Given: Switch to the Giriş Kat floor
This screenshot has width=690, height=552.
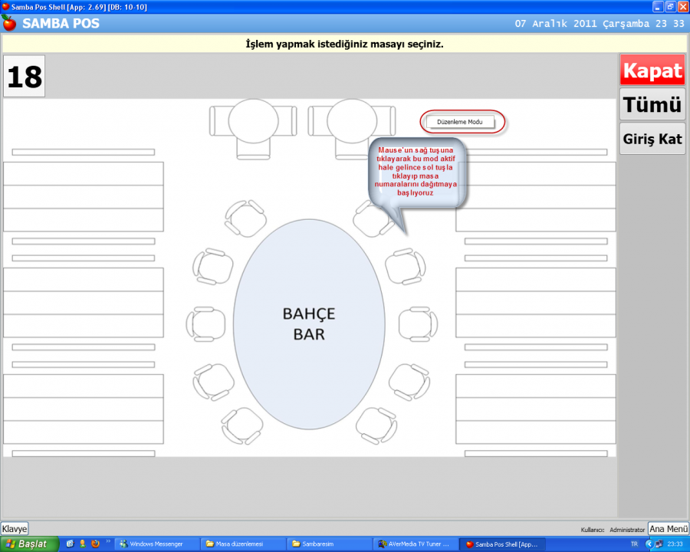Looking at the screenshot, I should click(652, 139).
